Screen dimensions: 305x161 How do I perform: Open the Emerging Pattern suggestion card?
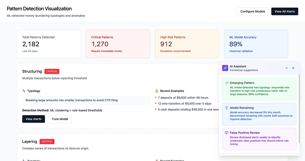(x=259, y=89)
